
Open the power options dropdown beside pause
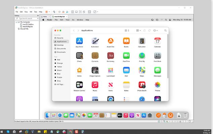[49, 12]
